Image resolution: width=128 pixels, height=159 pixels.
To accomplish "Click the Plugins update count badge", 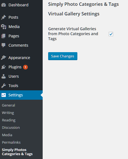I will (x=25, y=67).
